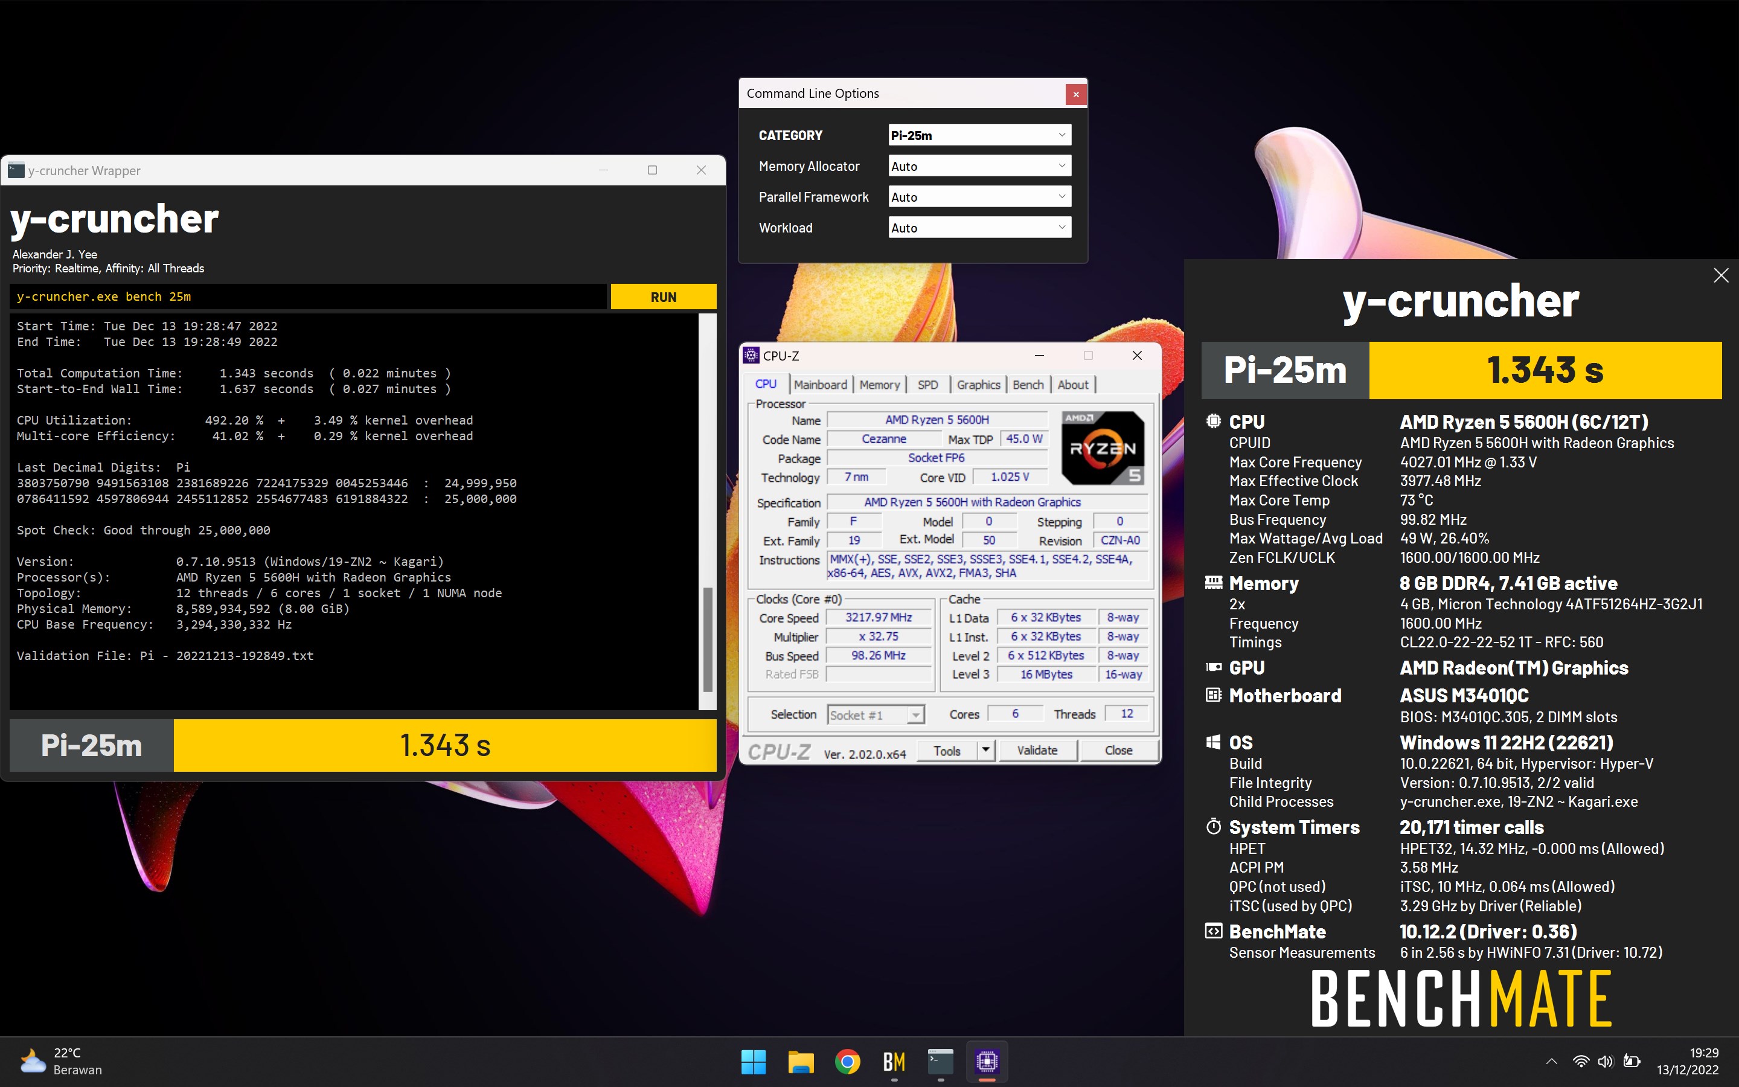Click the y-cruncher command input field
This screenshot has width=1739, height=1087.
pyautogui.click(x=309, y=297)
